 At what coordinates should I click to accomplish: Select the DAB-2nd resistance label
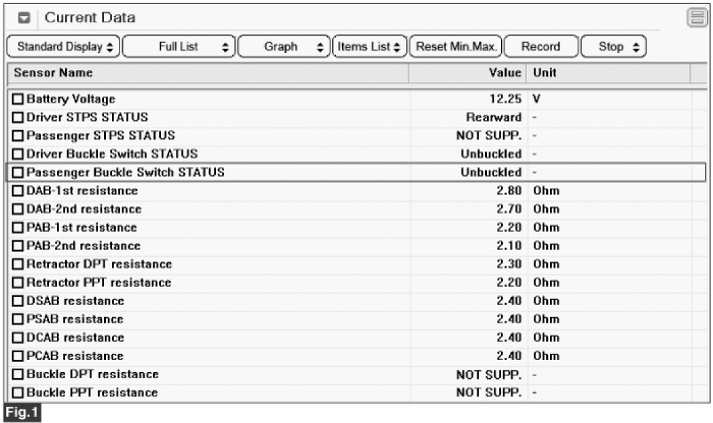[x=84, y=209]
